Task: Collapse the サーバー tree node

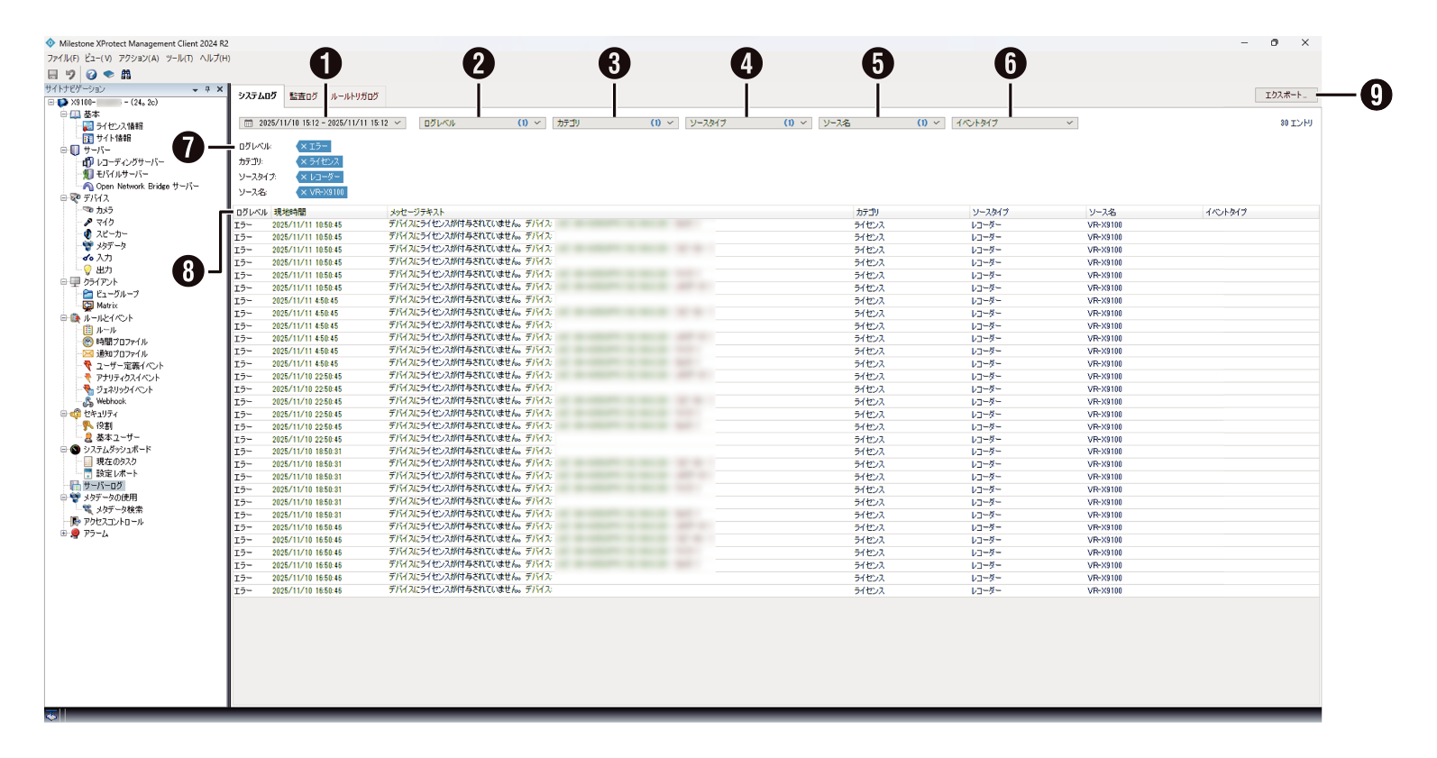Action: click(64, 151)
